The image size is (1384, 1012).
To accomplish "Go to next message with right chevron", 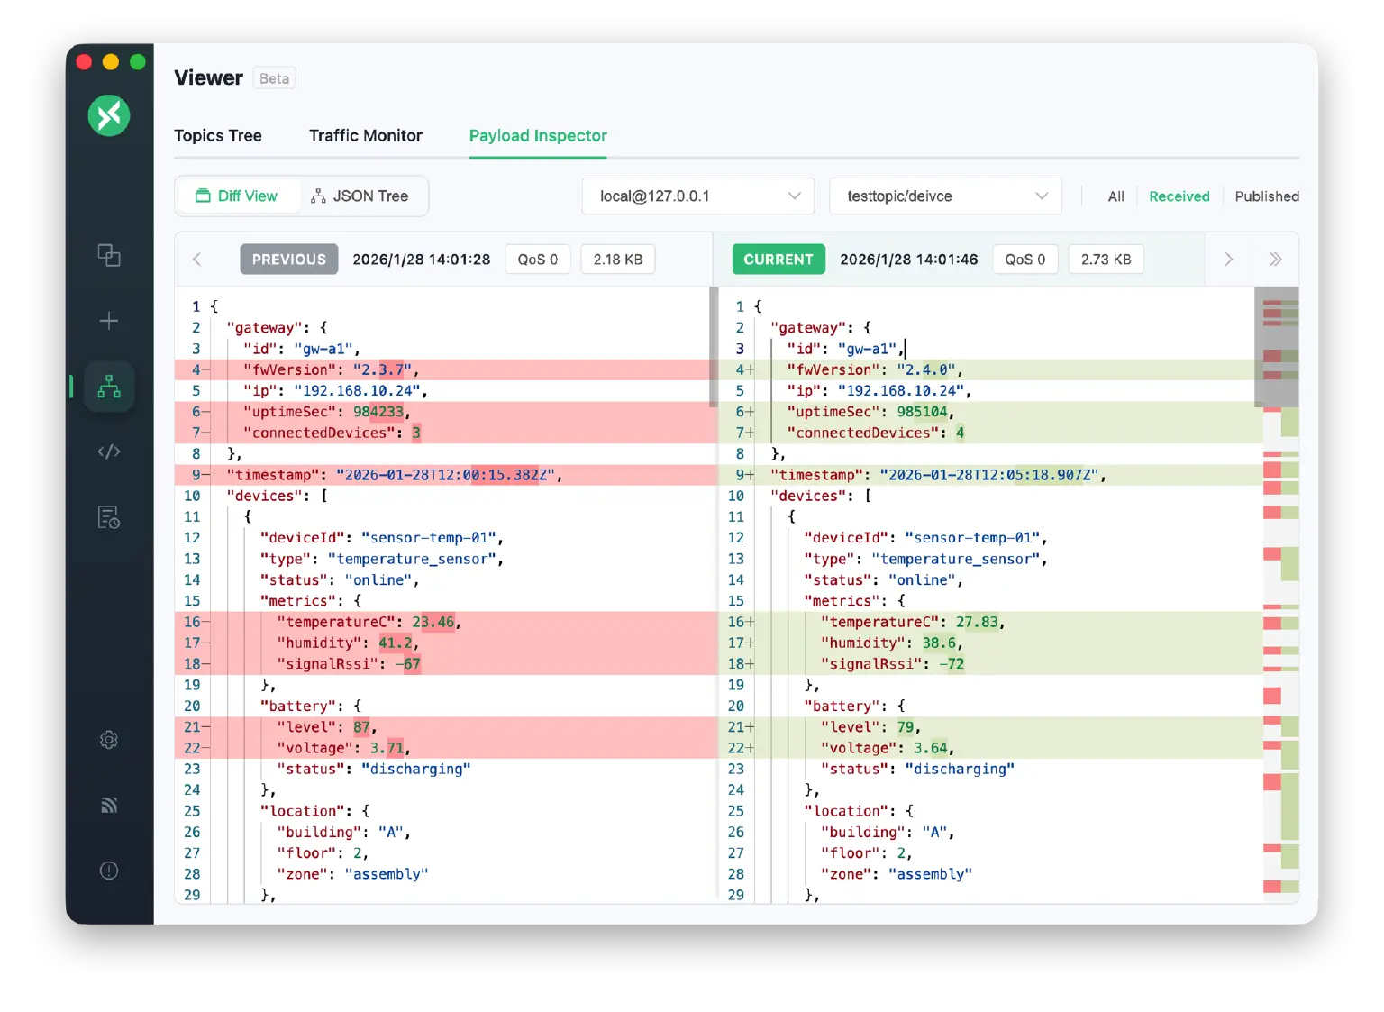I will click(1228, 260).
